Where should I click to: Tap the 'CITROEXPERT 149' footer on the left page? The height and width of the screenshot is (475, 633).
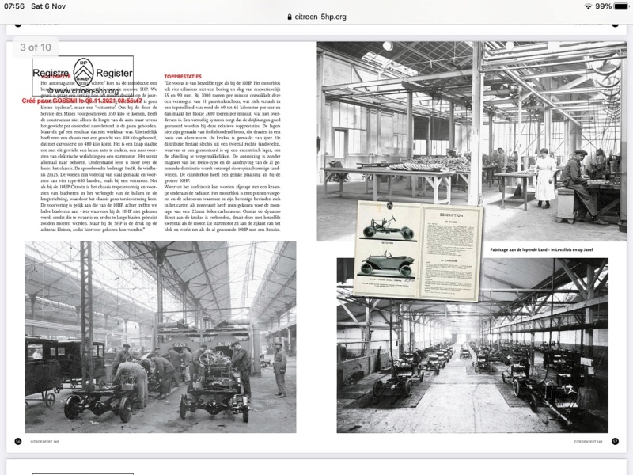click(44, 442)
